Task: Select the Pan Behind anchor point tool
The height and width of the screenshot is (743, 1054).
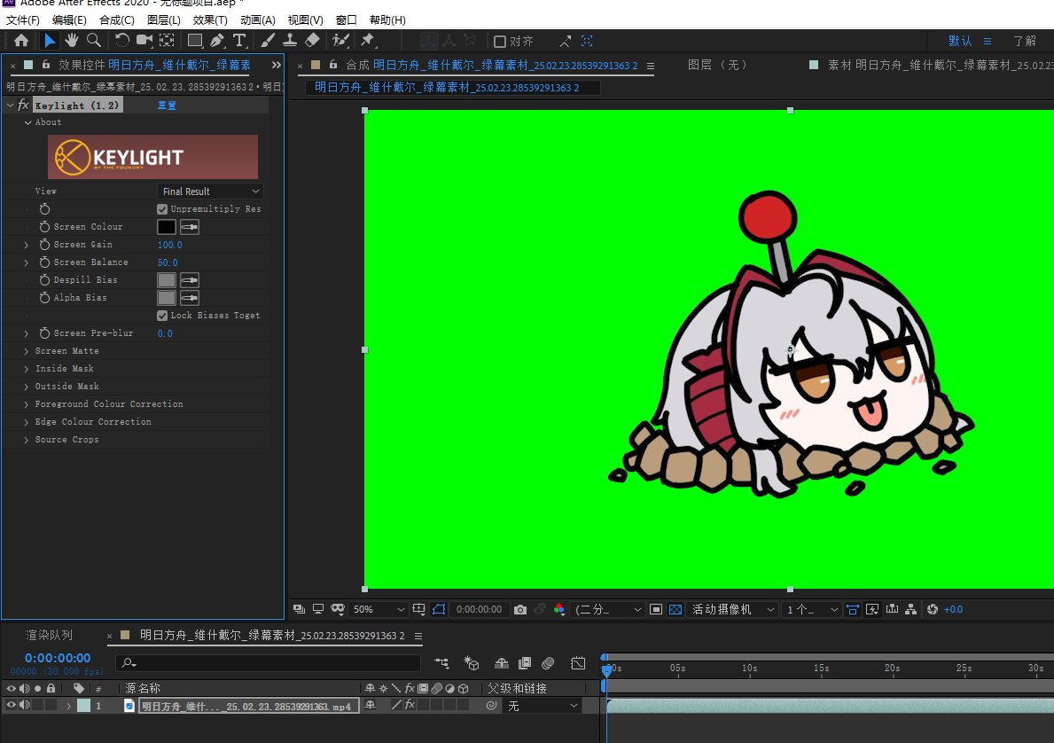Action: [x=167, y=41]
